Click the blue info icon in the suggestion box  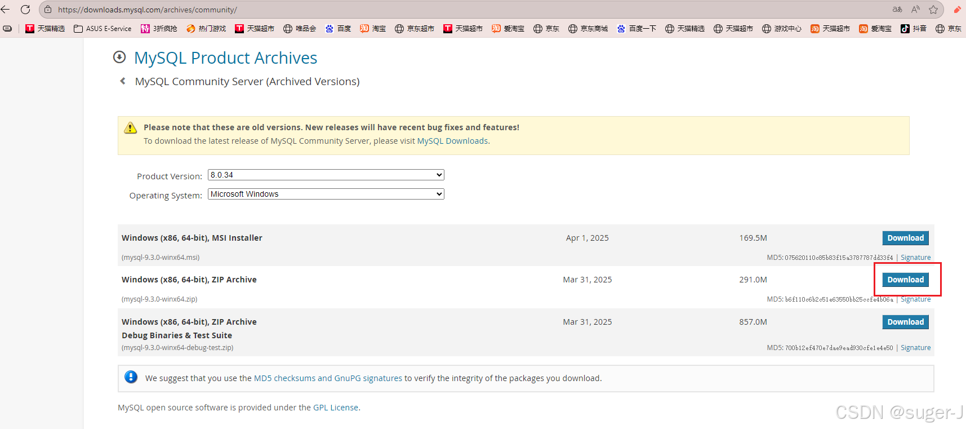coord(131,377)
